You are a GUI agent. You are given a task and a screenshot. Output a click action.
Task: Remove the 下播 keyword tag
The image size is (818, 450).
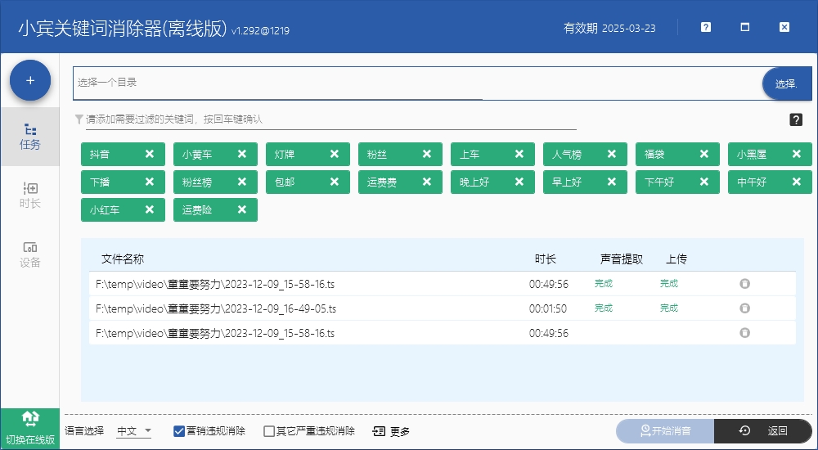click(x=149, y=182)
